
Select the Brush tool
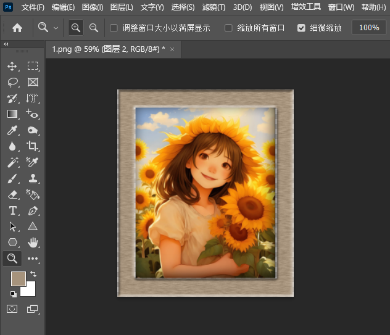click(12, 178)
